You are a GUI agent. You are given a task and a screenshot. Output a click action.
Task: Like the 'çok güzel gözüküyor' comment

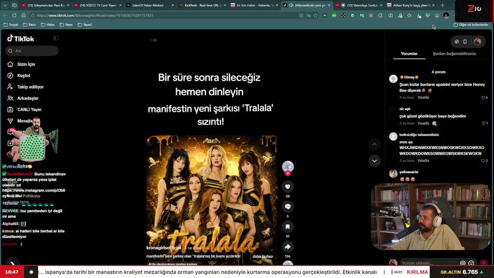coord(484,124)
